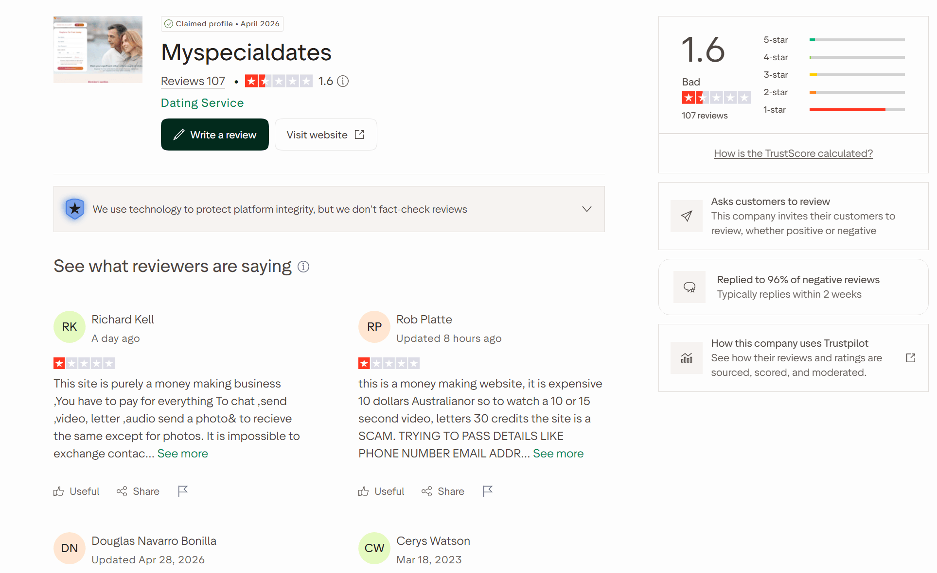
Task: Click the info icon next to 'See what reviewers are saying'
Action: [303, 267]
